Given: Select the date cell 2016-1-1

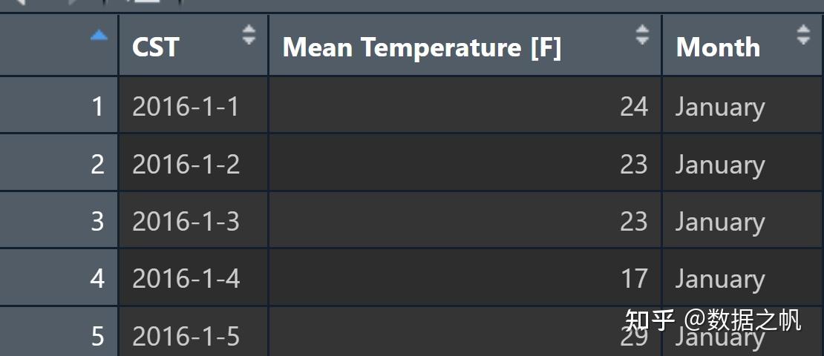Looking at the screenshot, I should coord(186,107).
